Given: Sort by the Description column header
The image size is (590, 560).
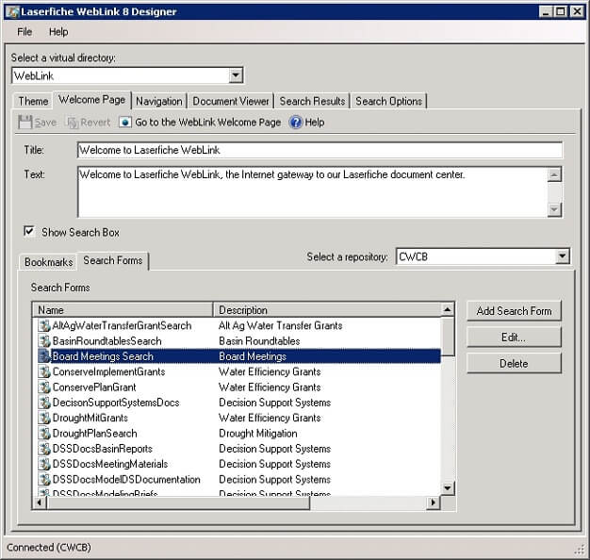Looking at the screenshot, I should [327, 310].
